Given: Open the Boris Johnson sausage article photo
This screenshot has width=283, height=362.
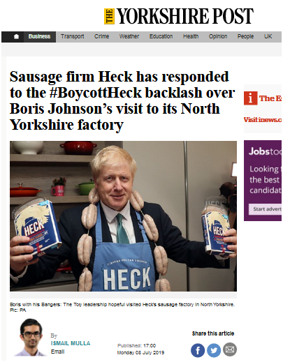Looking at the screenshot, I should point(123,216).
